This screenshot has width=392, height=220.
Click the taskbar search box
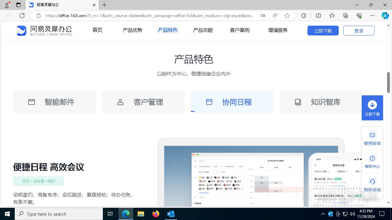tap(59, 214)
